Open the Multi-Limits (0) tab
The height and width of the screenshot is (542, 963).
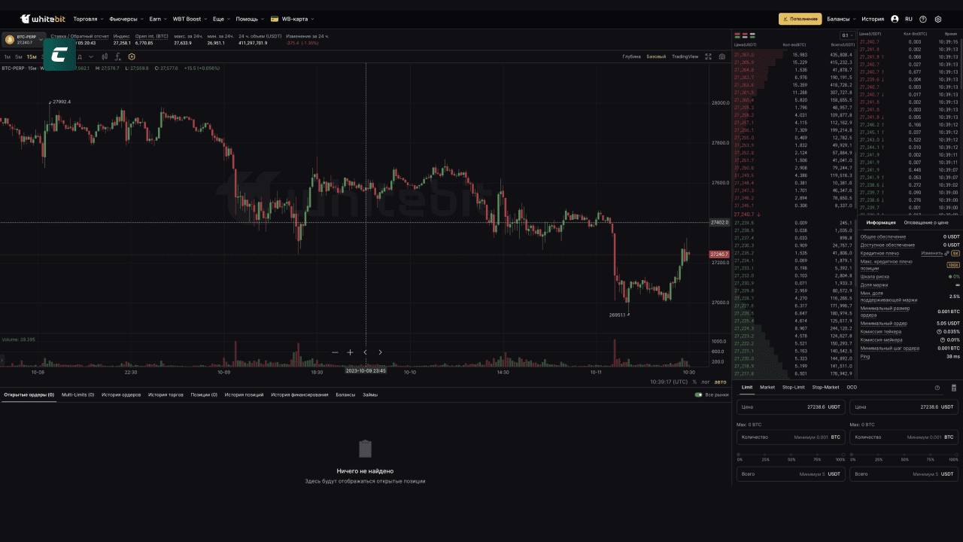click(77, 394)
